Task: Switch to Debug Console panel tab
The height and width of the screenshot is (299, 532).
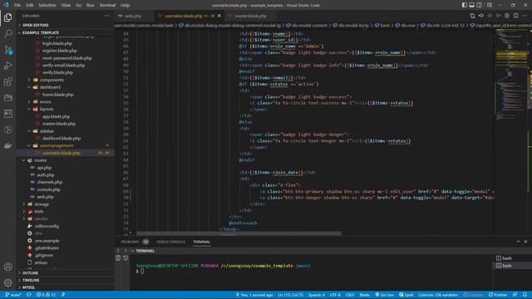Action: [170, 242]
